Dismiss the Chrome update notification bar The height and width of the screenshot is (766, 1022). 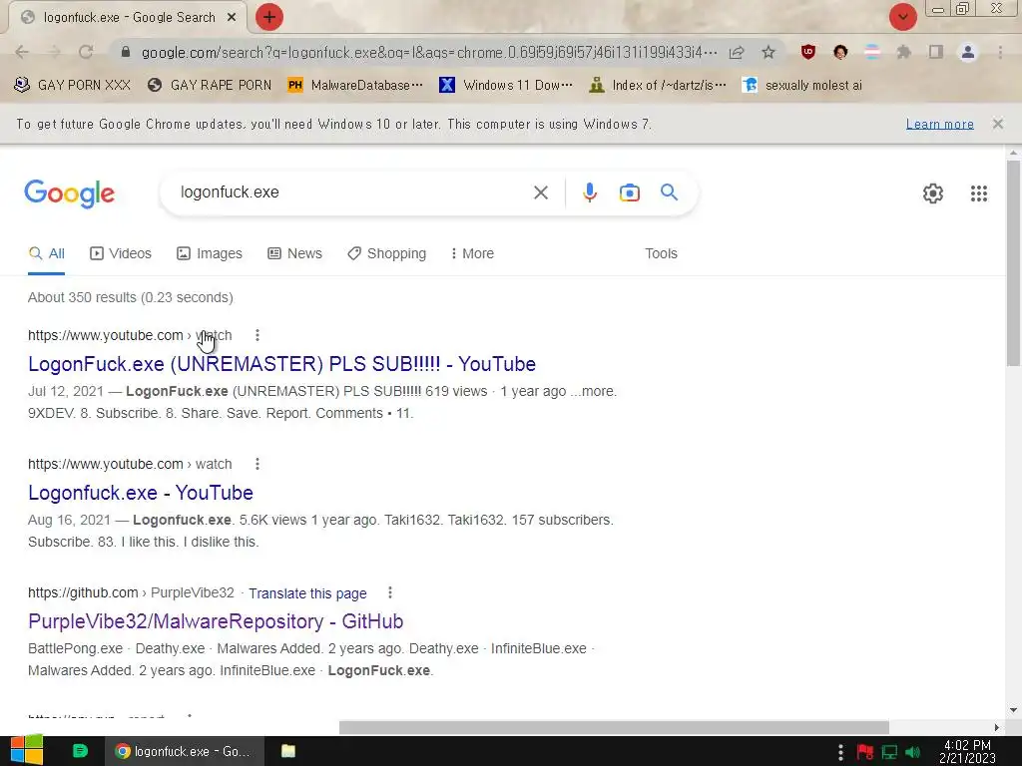(997, 124)
